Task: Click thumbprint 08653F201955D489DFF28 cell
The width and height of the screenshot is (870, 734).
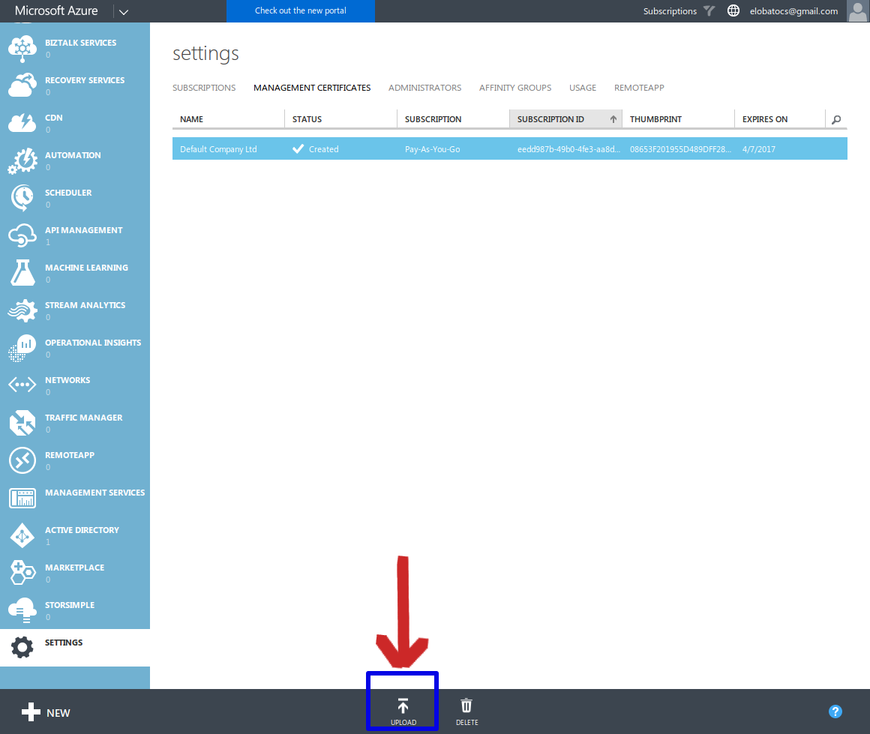Action: click(680, 149)
